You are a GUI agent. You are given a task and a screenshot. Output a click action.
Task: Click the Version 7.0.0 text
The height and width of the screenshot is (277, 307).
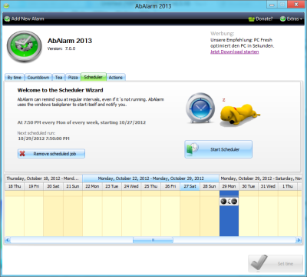(61, 48)
